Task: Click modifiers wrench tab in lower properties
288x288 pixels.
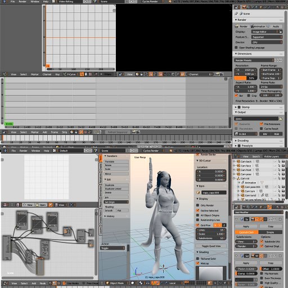Action: (x=269, y=207)
